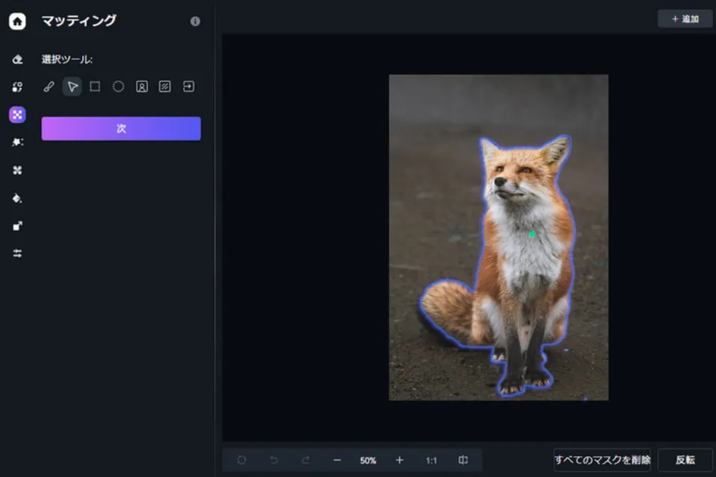Click the import mask arrow icon
716x477 pixels.
[x=189, y=86]
